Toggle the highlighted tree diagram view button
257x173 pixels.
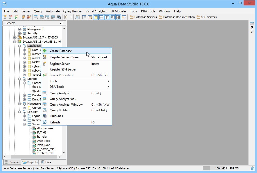tap(118, 17)
